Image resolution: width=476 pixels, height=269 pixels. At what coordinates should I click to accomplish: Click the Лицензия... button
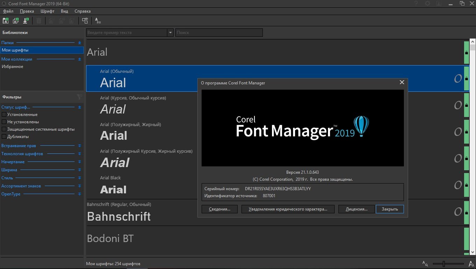(356, 209)
